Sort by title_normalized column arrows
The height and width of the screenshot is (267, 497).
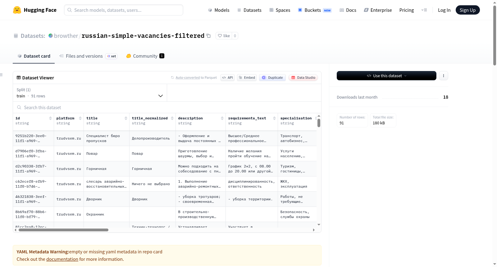coord(172,118)
